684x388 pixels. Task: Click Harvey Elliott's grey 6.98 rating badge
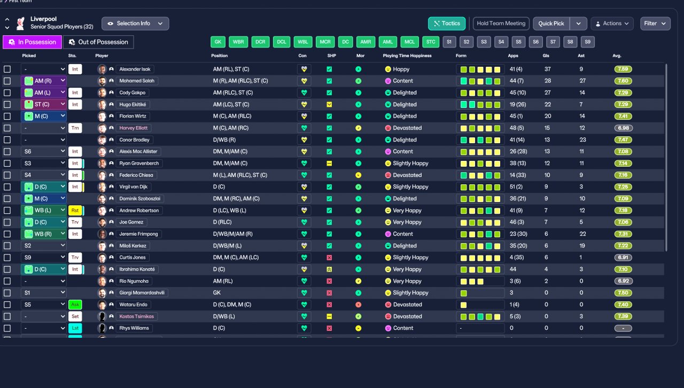[x=623, y=128]
